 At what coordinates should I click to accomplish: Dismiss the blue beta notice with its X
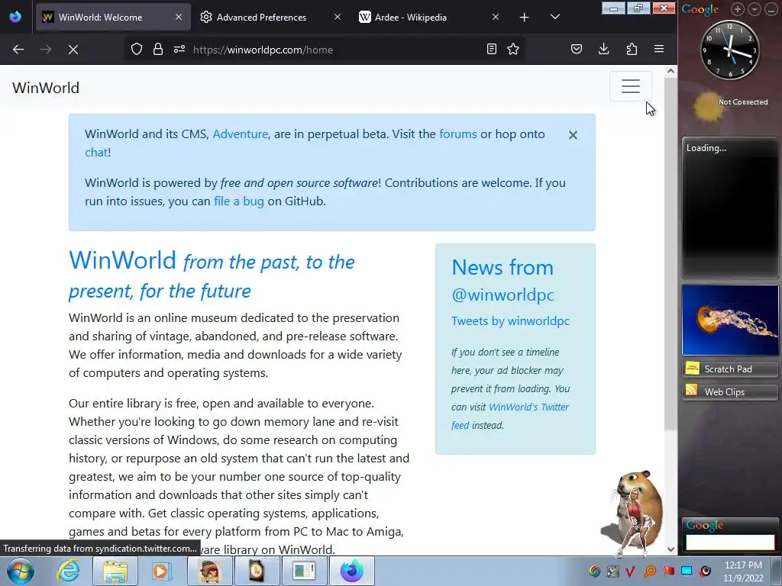click(573, 135)
